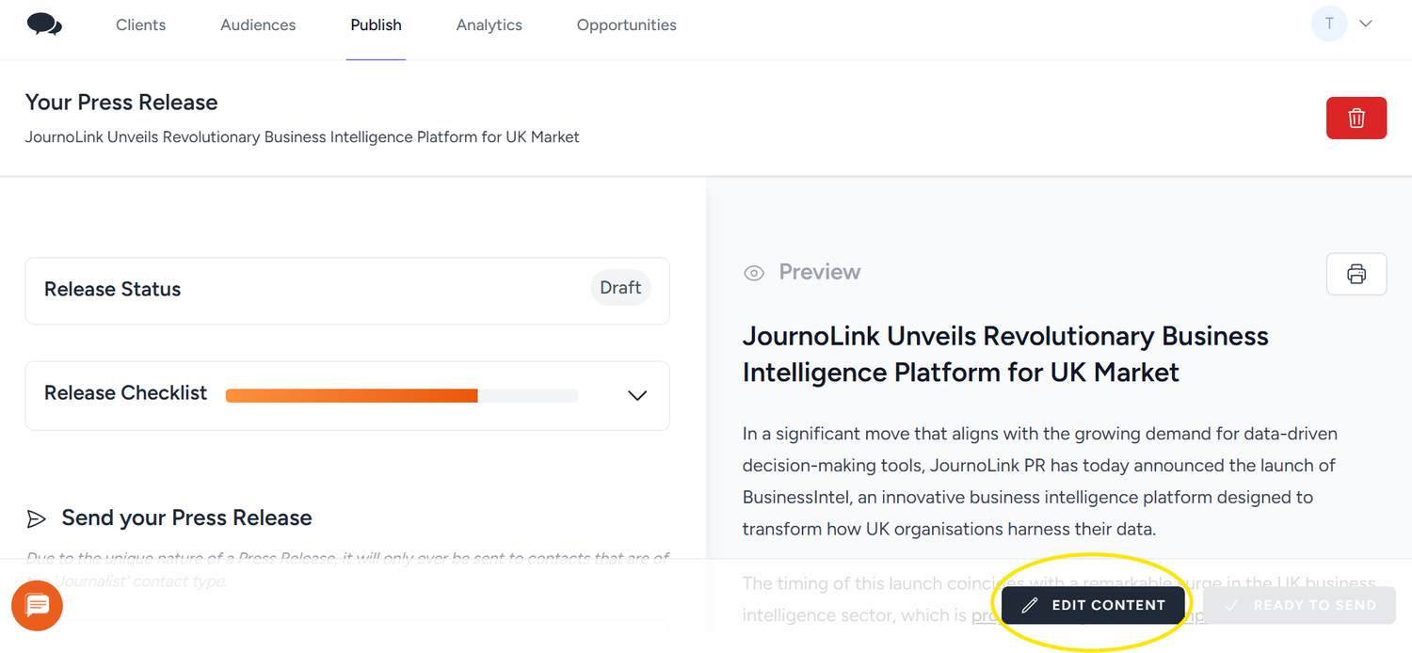Click the user avatar labeled T
Image resolution: width=1412 pixels, height=653 pixels.
click(x=1328, y=24)
